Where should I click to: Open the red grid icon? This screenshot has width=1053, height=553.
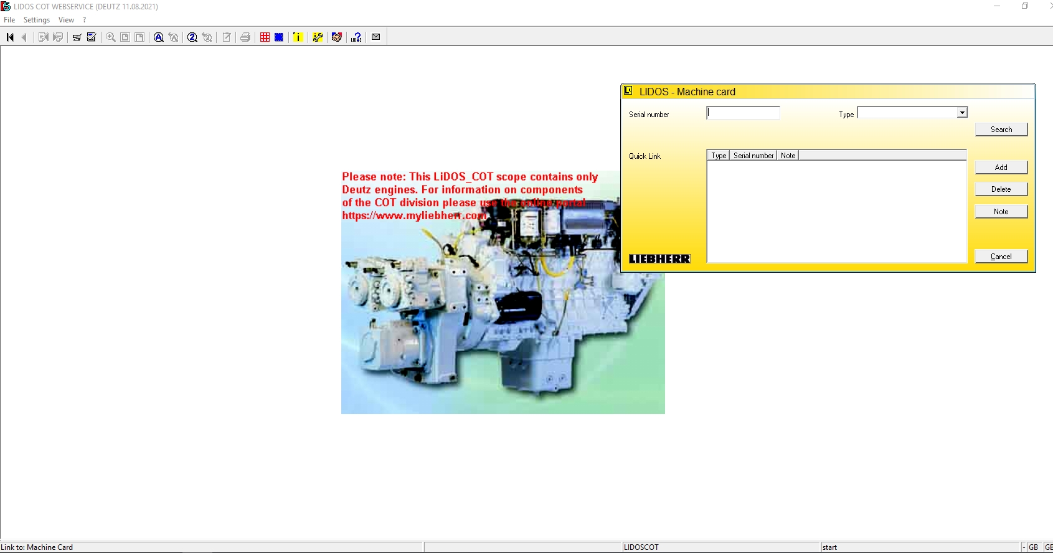pyautogui.click(x=265, y=37)
